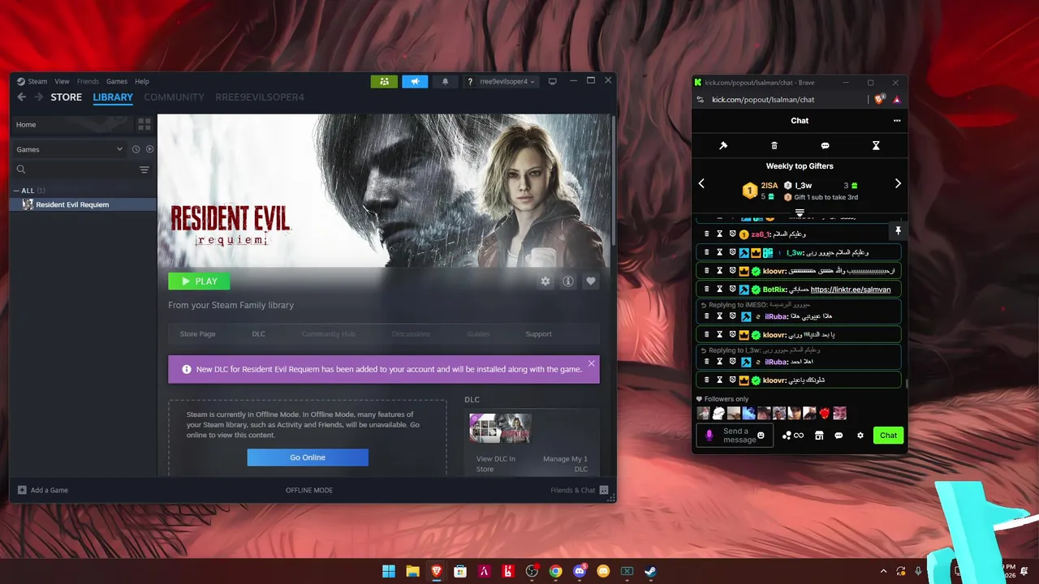The image size is (1039, 584).
Task: Show next weekly gifters page
Action: point(898,183)
